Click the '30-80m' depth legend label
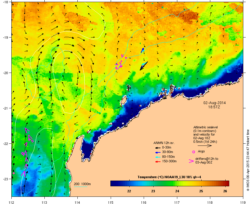The height and width of the screenshot is (204, 252). click(167, 152)
